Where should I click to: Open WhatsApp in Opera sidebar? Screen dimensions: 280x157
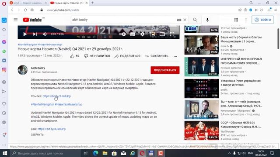click(x=4, y=51)
